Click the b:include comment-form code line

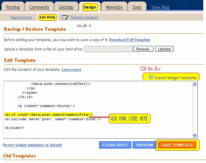[53, 119]
